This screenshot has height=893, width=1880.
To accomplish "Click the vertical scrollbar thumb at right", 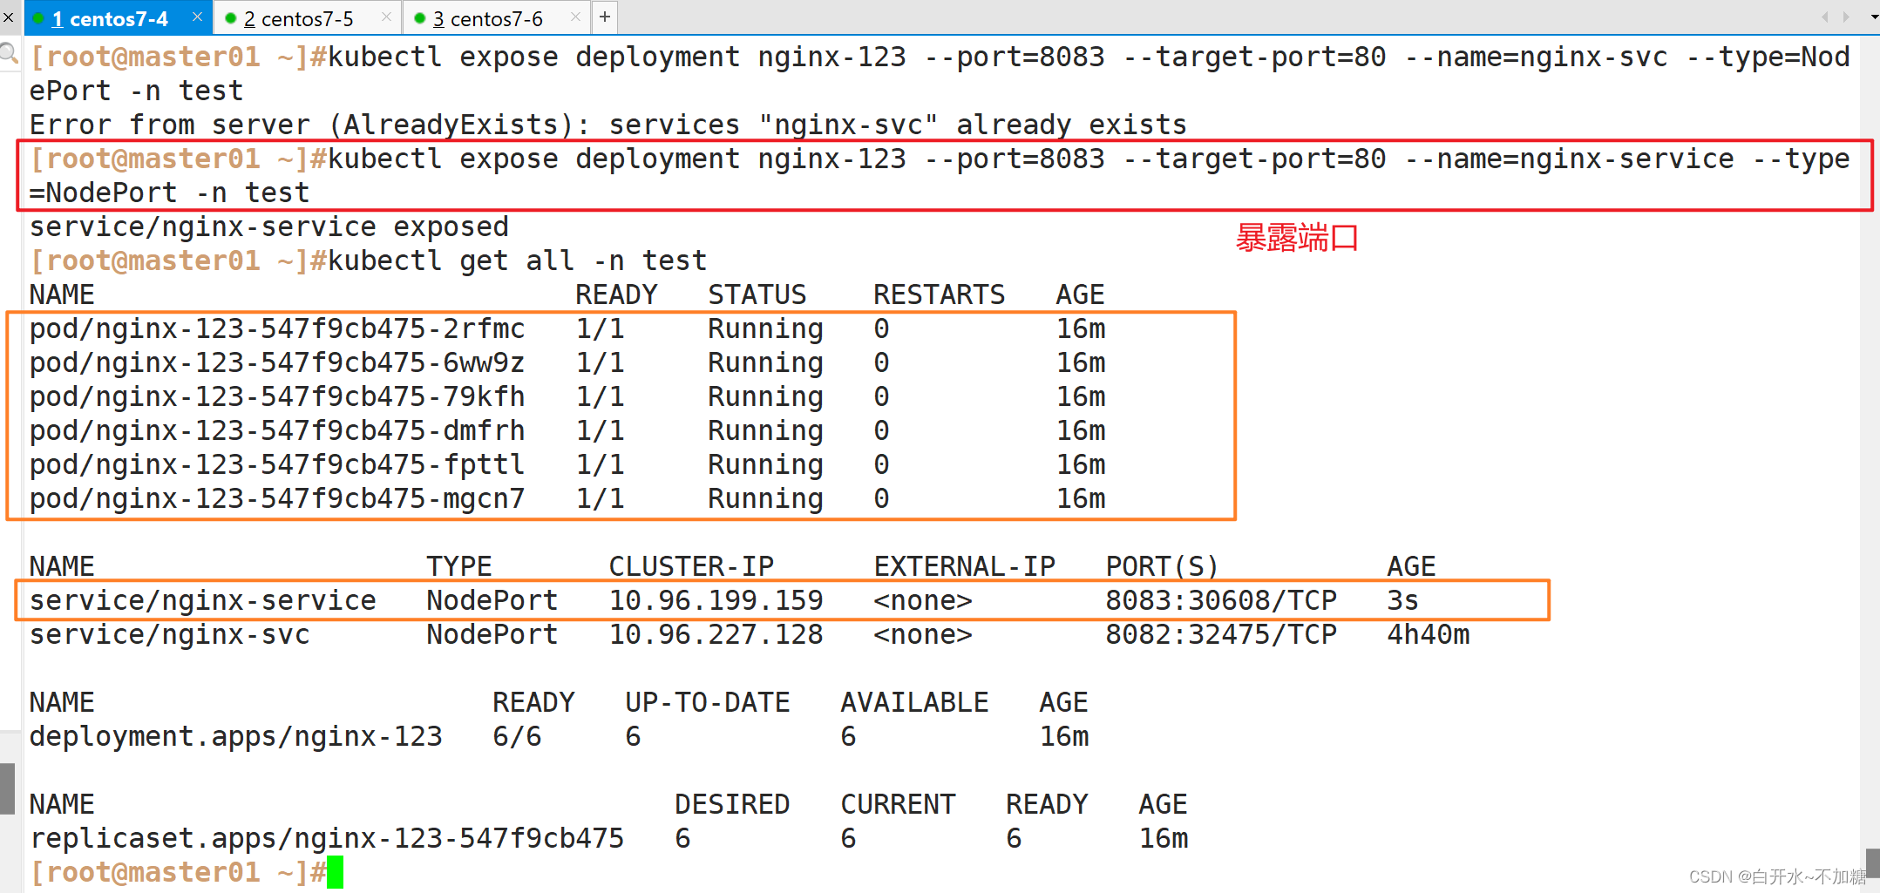I will click(x=1872, y=863).
